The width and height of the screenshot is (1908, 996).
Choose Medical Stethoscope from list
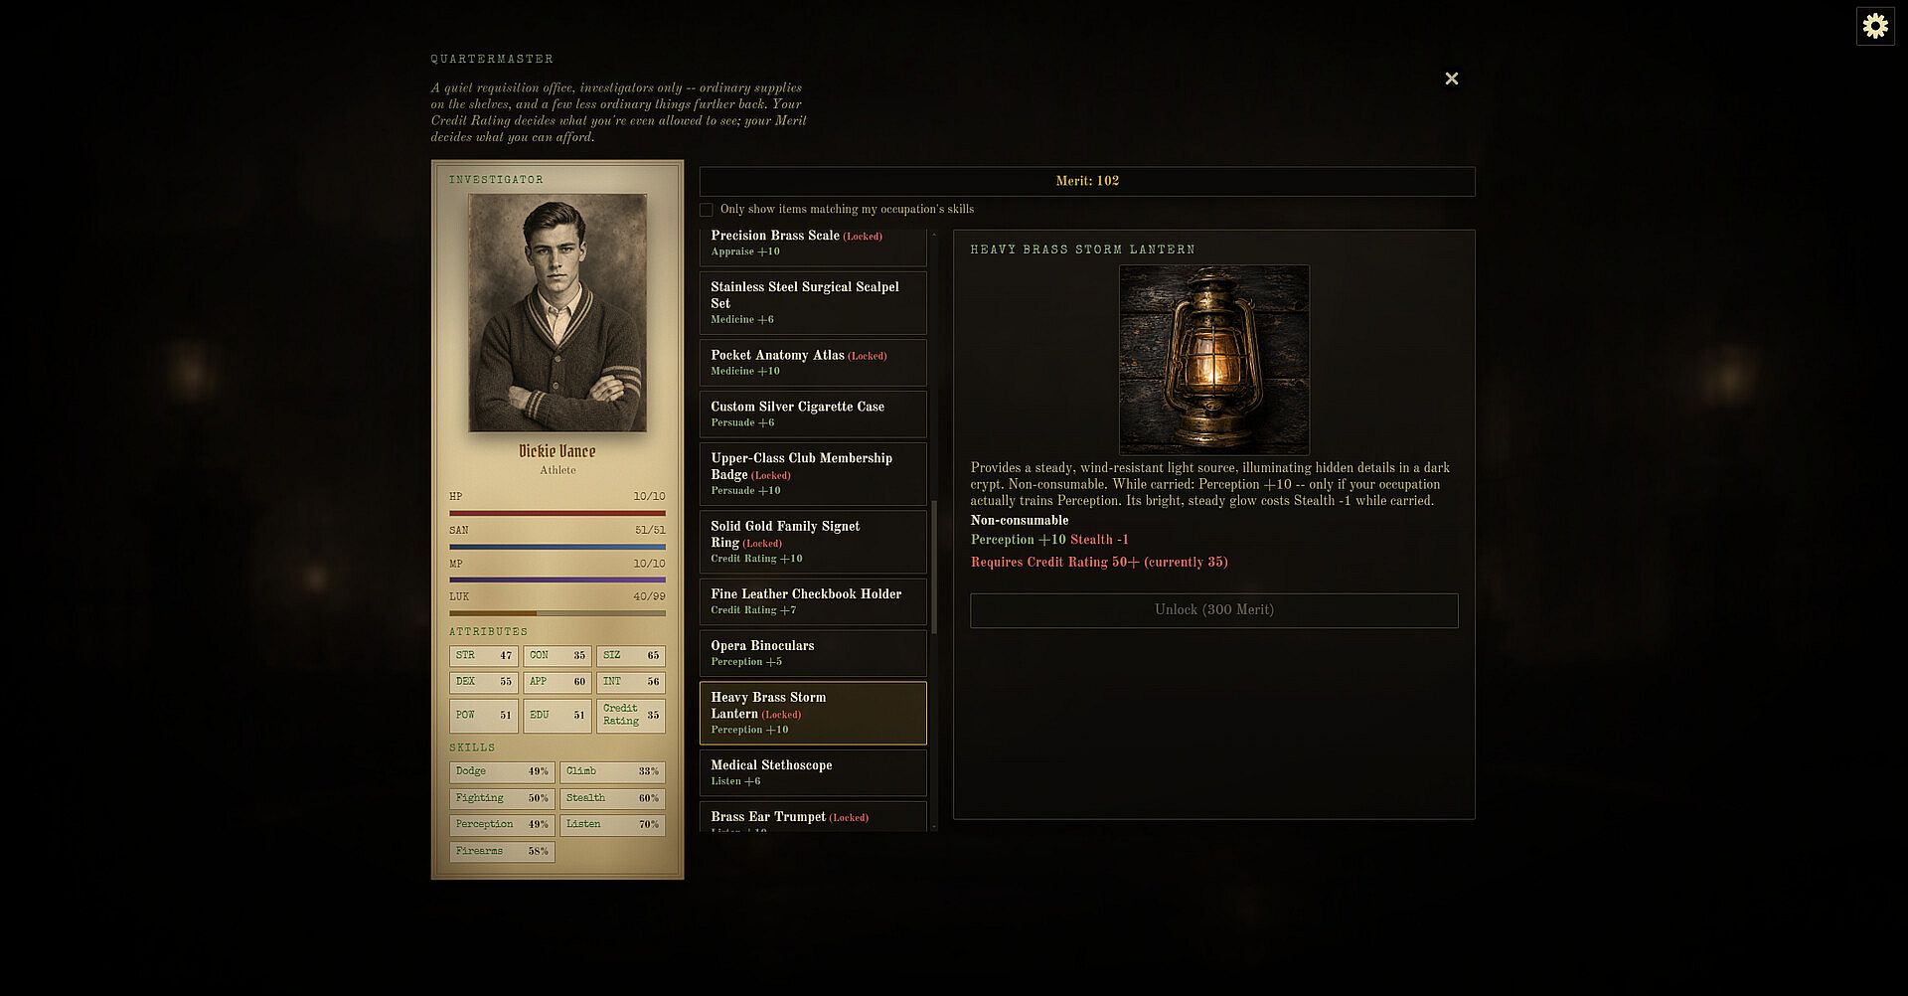tap(813, 772)
